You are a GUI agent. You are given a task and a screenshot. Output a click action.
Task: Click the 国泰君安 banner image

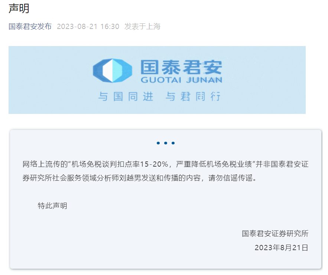[x=157, y=80]
